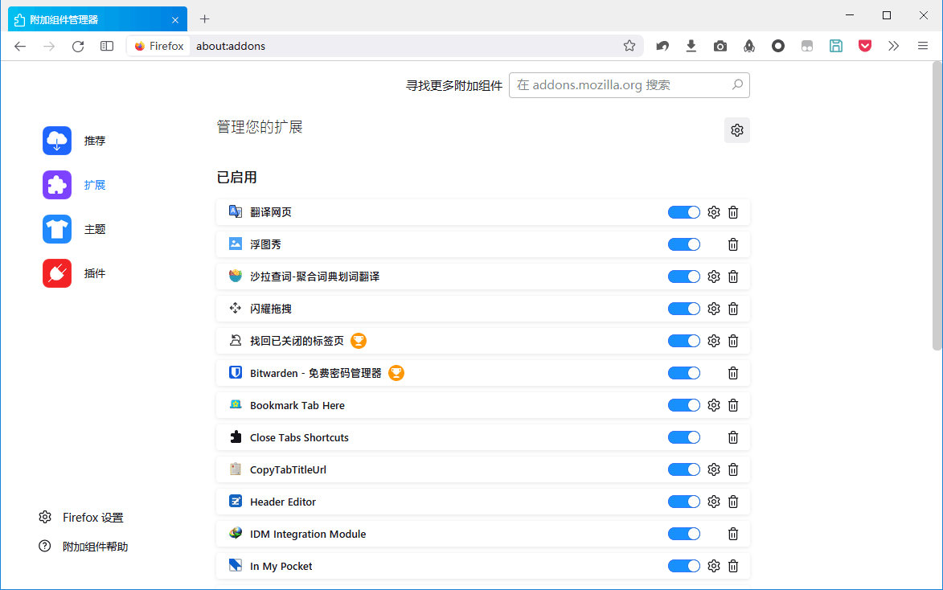Show more toolbar items overflow chevron
Screen dimensions: 943x590
point(894,46)
